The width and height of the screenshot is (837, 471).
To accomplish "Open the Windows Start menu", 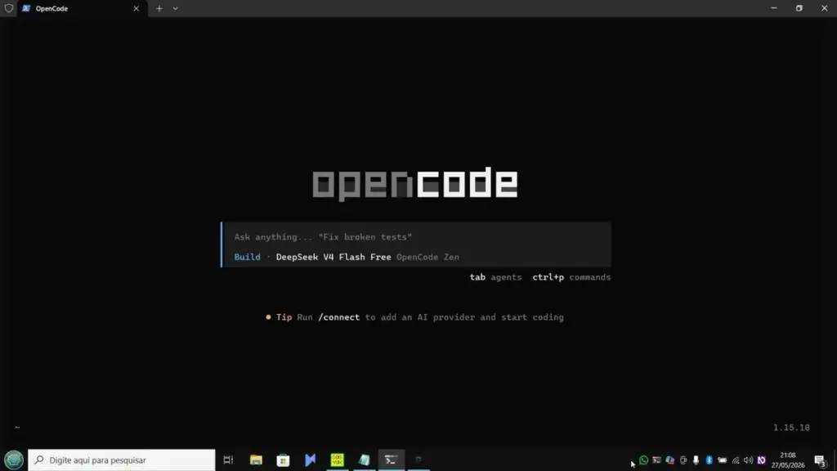I will (x=13, y=460).
